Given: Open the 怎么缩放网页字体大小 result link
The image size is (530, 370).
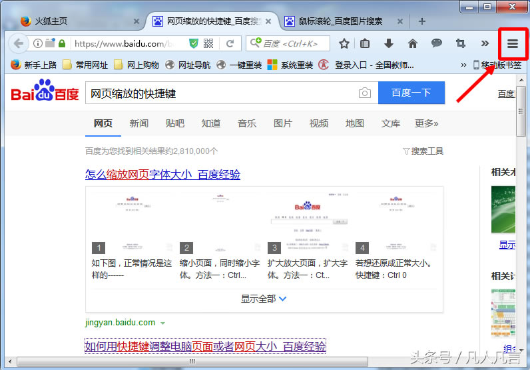Looking at the screenshot, I should pyautogui.click(x=162, y=175).
